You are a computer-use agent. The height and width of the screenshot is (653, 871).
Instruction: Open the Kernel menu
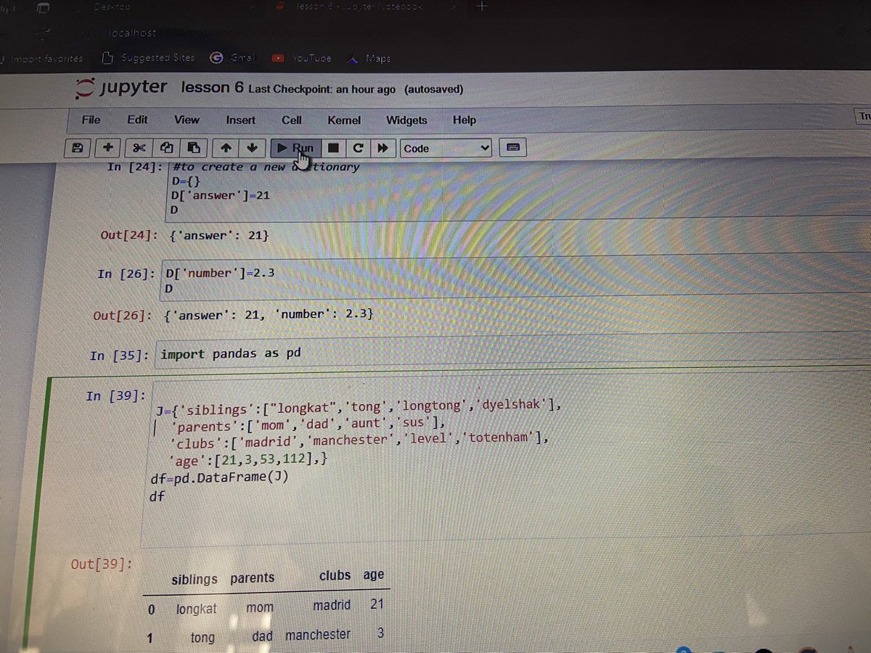[343, 120]
